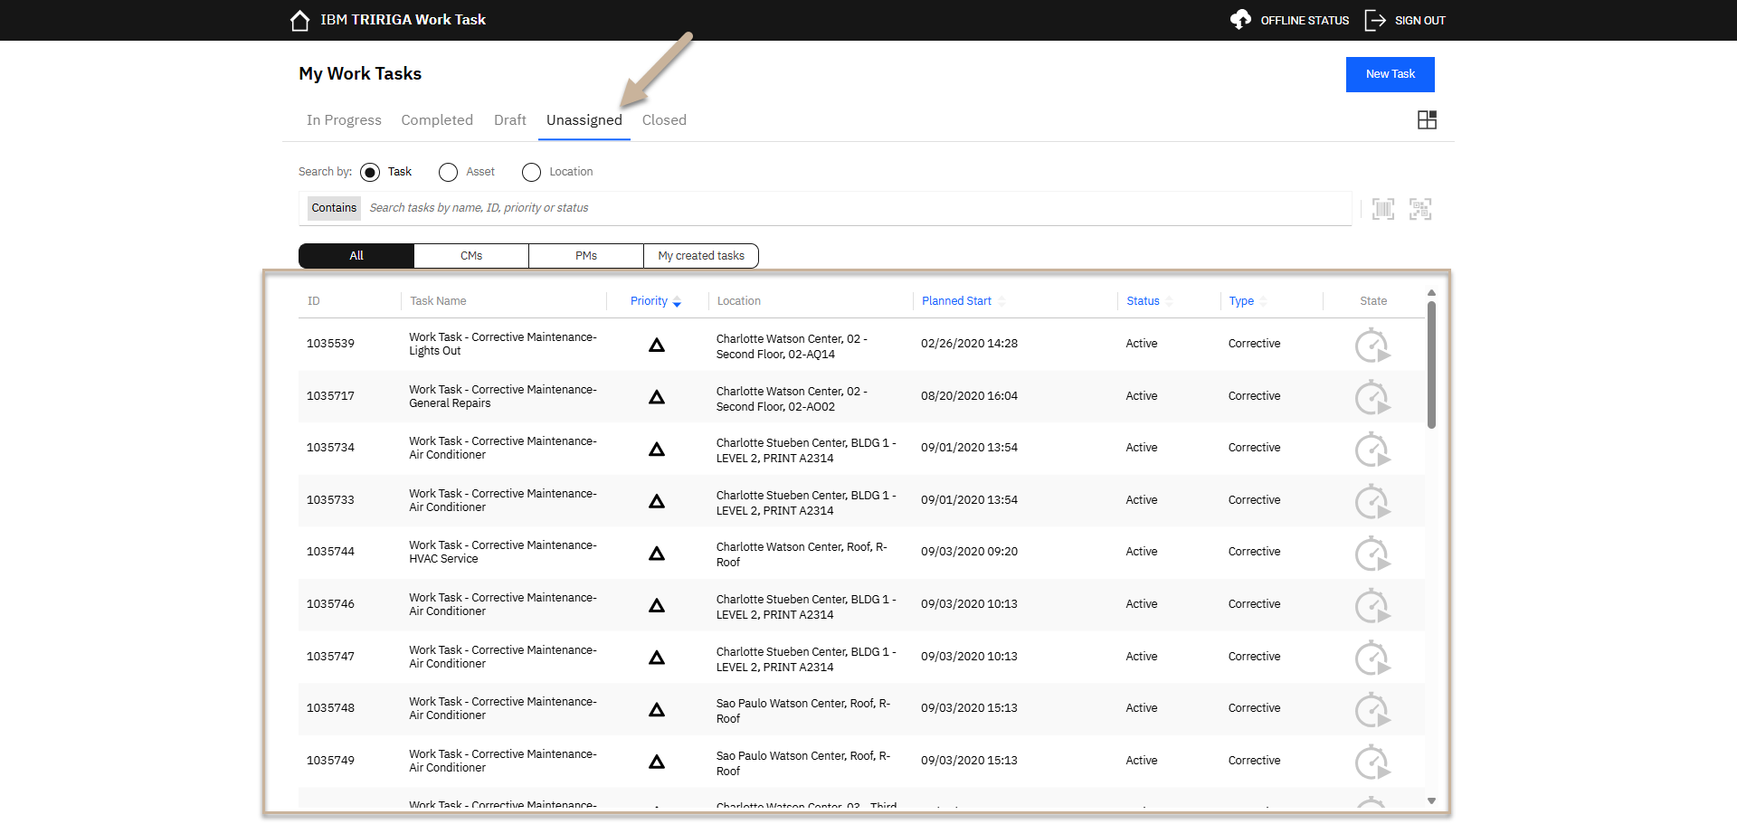Viewport: 1737px width, 824px height.
Task: Sort tasks by Type column
Action: (1248, 301)
